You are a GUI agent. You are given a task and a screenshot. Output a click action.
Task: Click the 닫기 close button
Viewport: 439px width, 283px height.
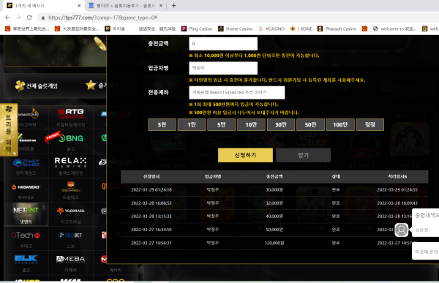point(303,155)
